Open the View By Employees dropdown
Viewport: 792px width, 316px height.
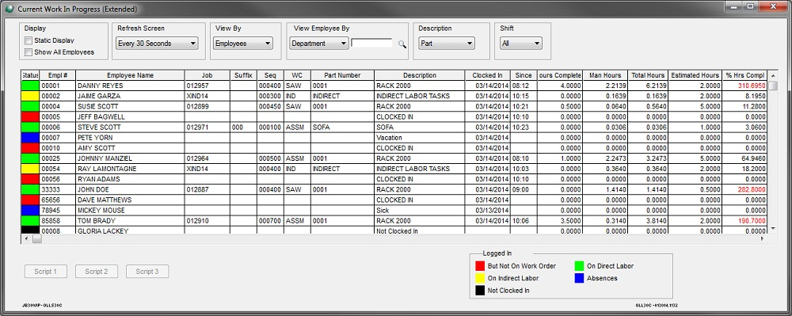[x=243, y=44]
